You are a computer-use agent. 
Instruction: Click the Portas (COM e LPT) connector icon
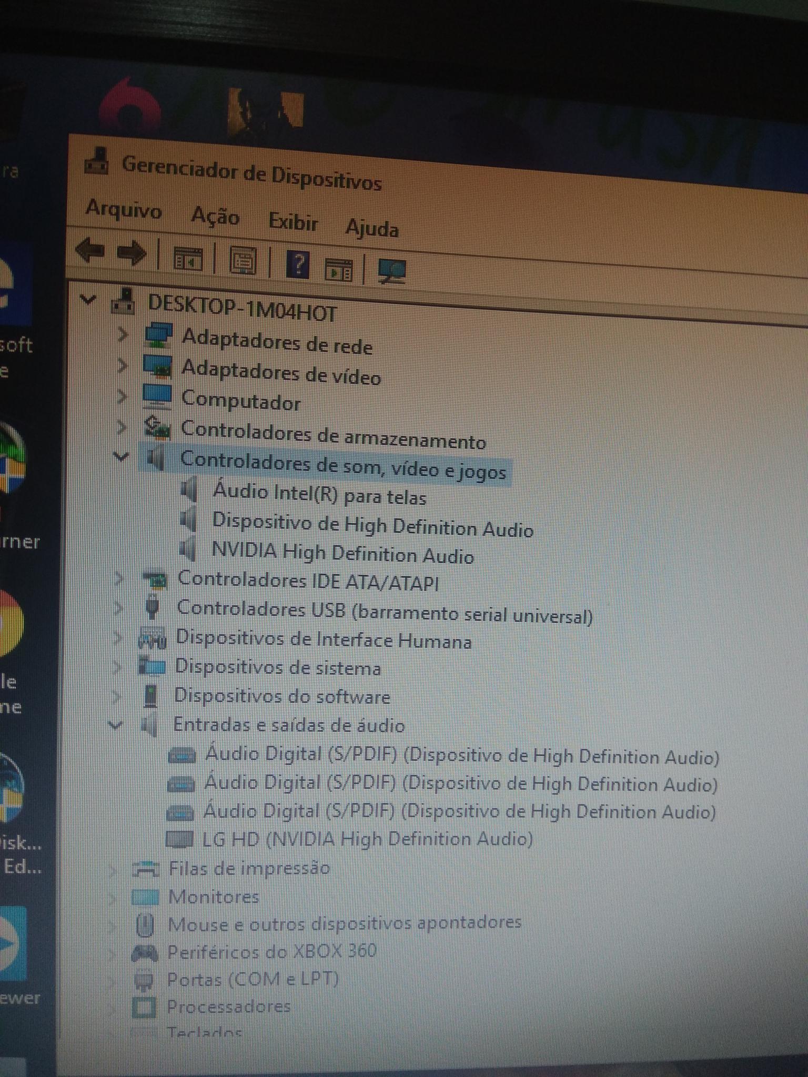(144, 980)
